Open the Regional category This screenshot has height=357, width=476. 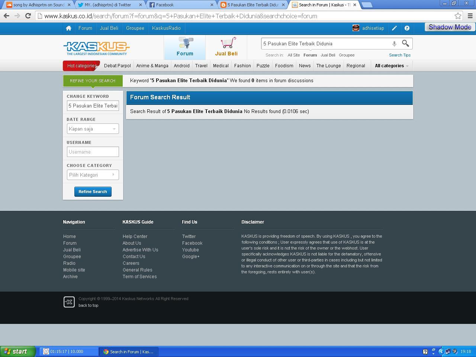click(x=356, y=66)
